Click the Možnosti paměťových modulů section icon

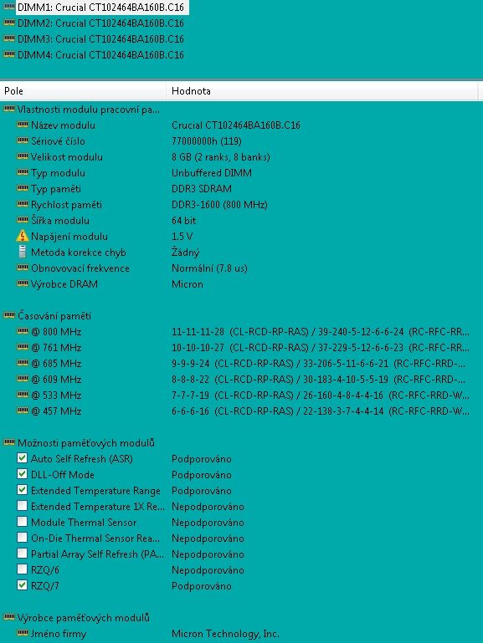[9, 442]
